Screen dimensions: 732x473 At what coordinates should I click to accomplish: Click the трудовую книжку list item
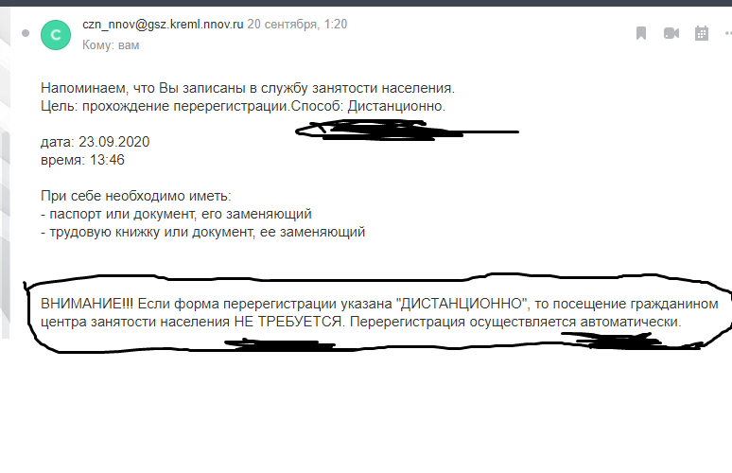[202, 232]
